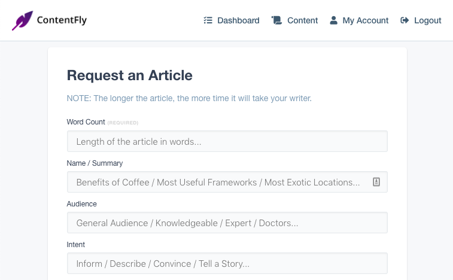Focus the Word Count input field
Image resolution: width=453 pixels, height=280 pixels.
pos(227,141)
